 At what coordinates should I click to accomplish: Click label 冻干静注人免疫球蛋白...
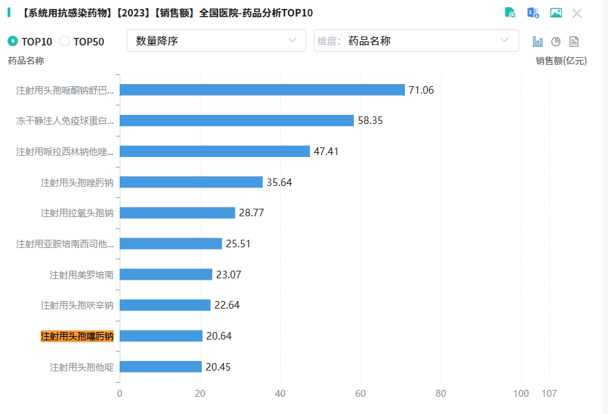(65, 121)
